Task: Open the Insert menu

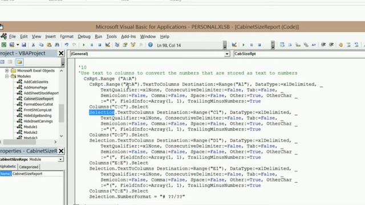Action: [x=51, y=36]
